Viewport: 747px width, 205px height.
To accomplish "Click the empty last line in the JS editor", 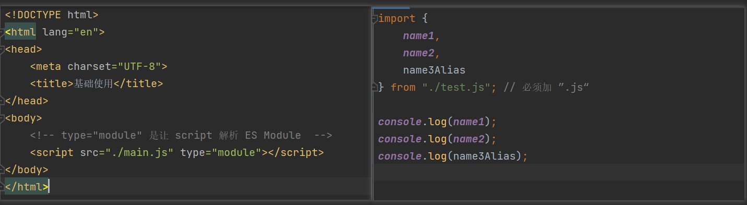I will (559, 173).
